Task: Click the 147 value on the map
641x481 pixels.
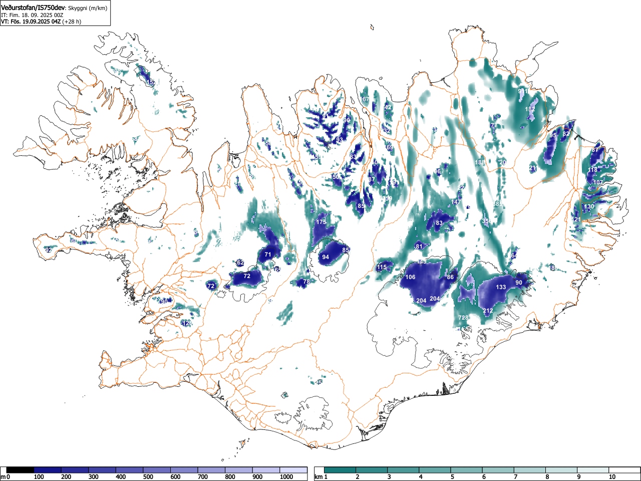Action: click(x=455, y=202)
